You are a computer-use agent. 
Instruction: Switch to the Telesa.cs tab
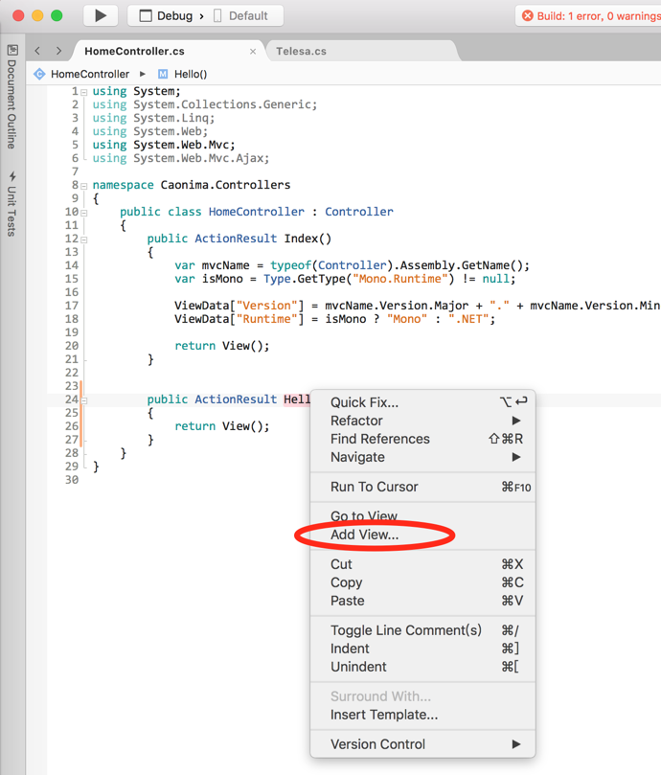[x=301, y=51]
